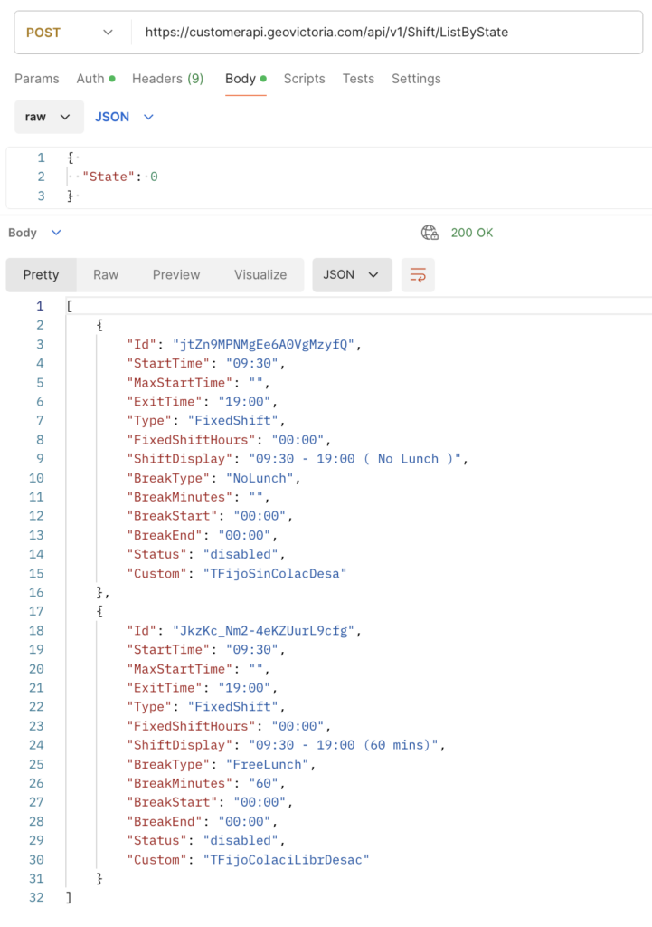The height and width of the screenshot is (927, 652).
Task: Expand the response Body dropdown
Action: [34, 233]
